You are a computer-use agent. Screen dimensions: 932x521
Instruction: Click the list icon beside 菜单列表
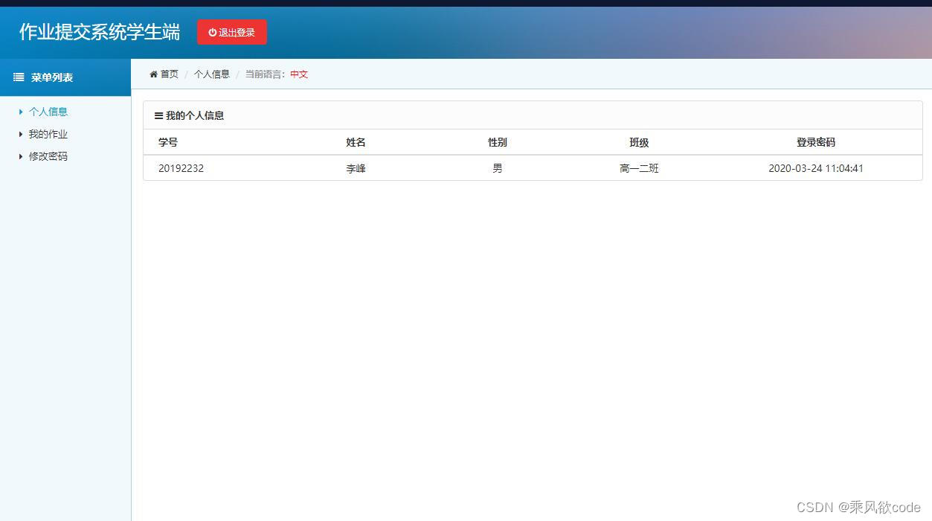[x=19, y=77]
